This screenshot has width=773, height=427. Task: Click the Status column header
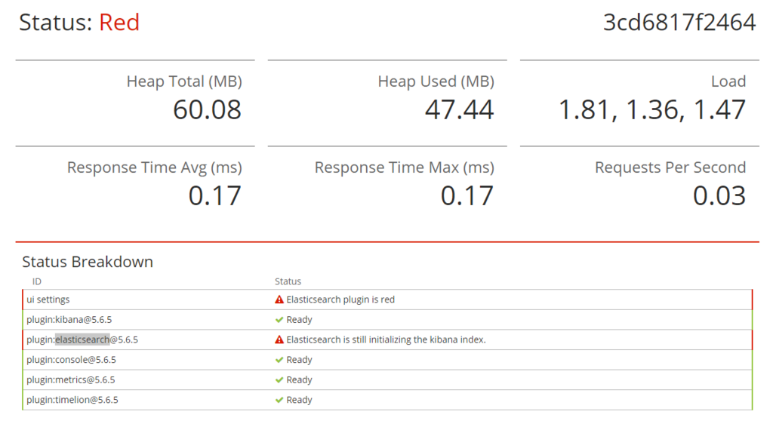(x=288, y=281)
